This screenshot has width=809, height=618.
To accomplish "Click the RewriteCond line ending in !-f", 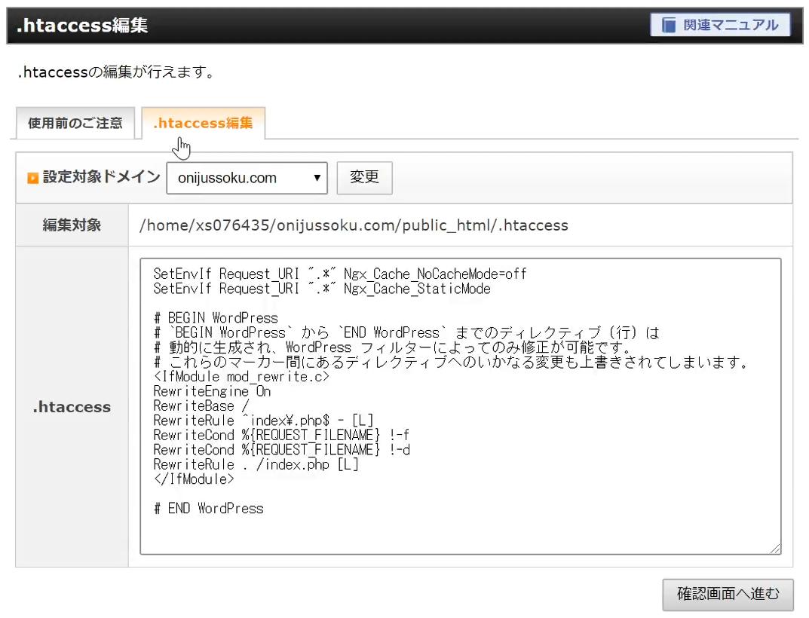I will coord(281,435).
